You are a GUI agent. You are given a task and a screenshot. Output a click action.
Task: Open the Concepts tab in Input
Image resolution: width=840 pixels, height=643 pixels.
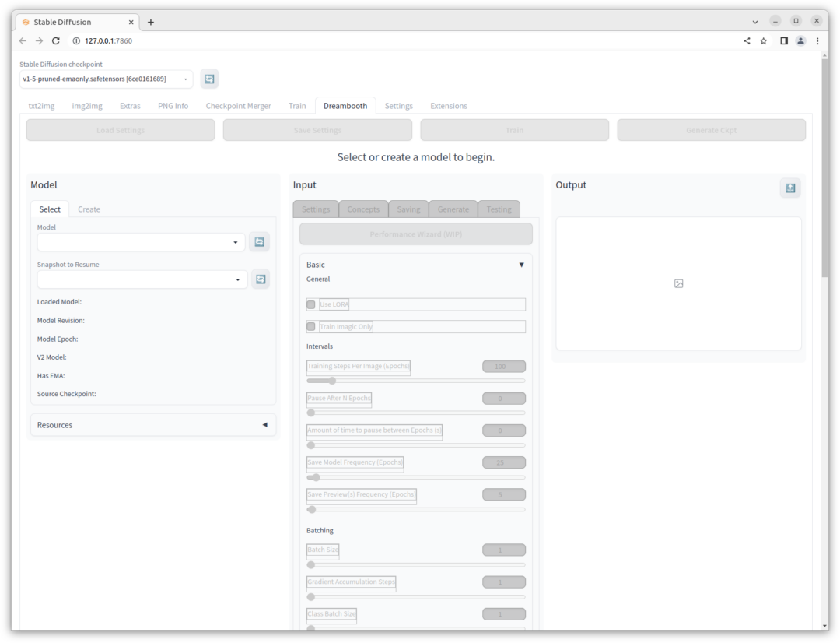tap(363, 209)
